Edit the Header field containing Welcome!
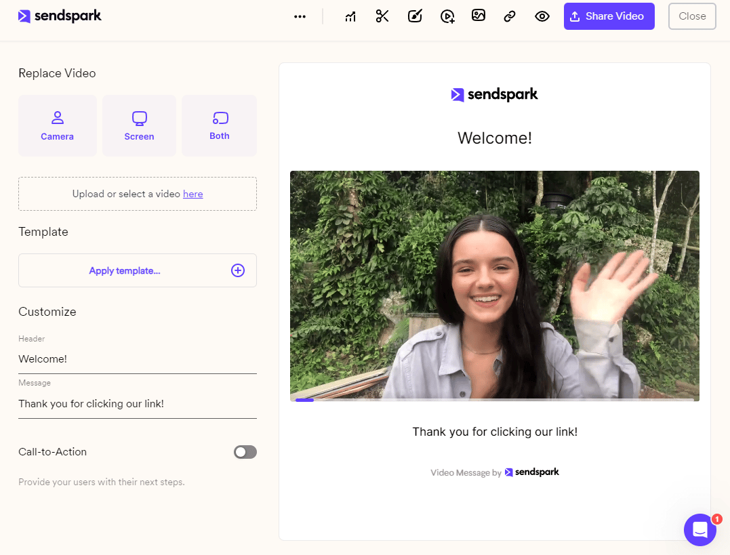The width and height of the screenshot is (730, 555). click(138, 359)
